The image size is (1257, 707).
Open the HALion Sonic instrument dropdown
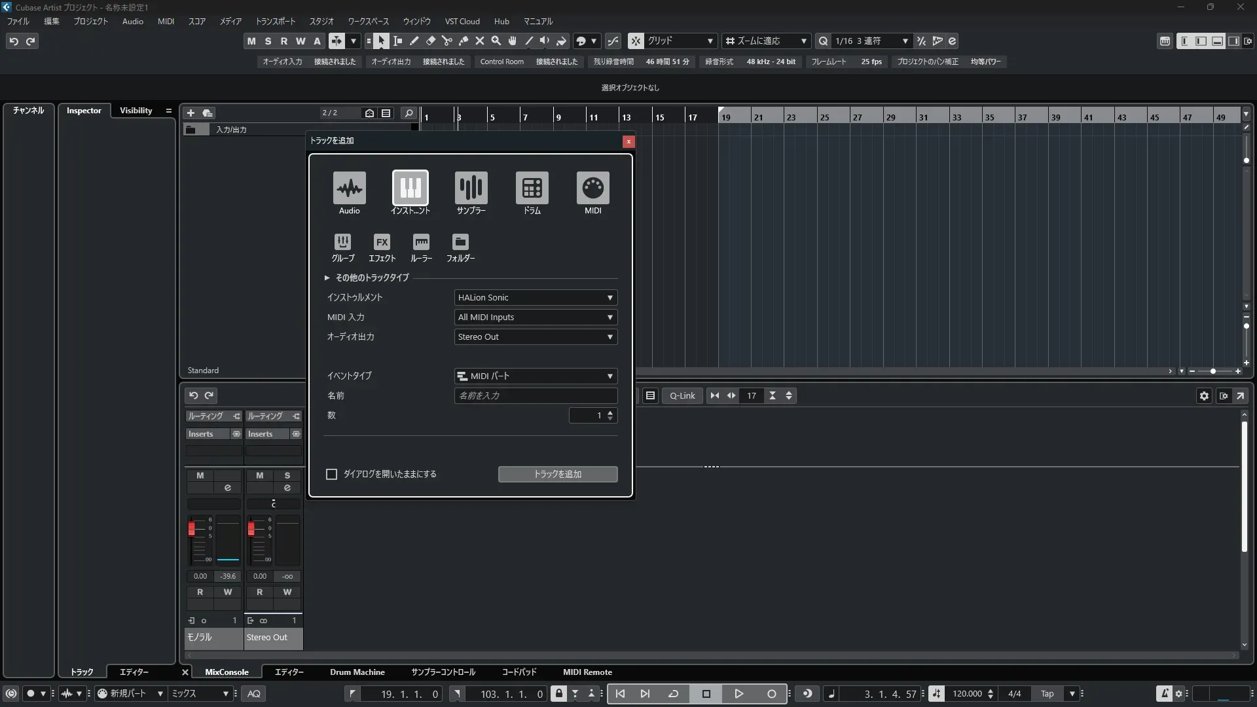pos(536,298)
